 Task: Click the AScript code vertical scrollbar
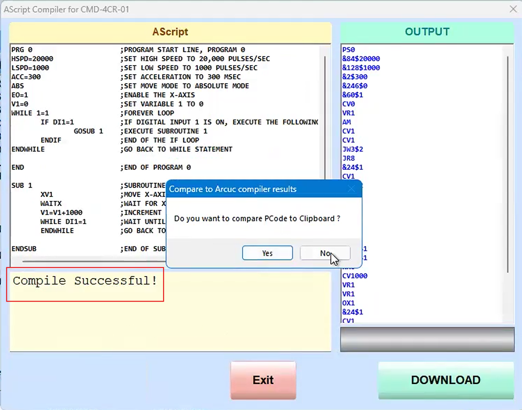click(x=325, y=119)
